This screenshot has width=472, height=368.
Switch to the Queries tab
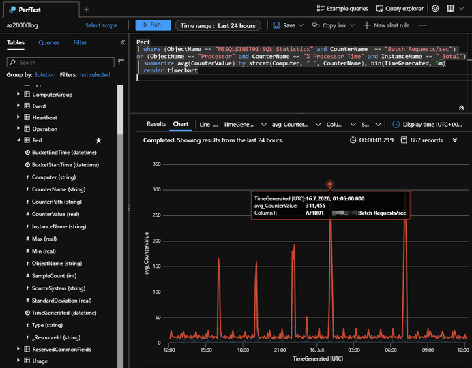point(48,43)
